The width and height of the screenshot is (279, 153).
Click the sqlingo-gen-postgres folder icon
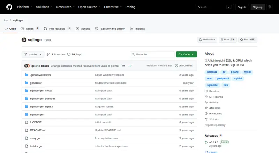tap(27, 98)
